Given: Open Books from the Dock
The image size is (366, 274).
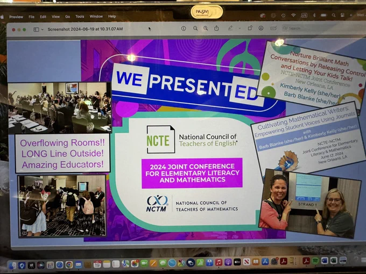Looking at the screenshot, I should [256, 262].
